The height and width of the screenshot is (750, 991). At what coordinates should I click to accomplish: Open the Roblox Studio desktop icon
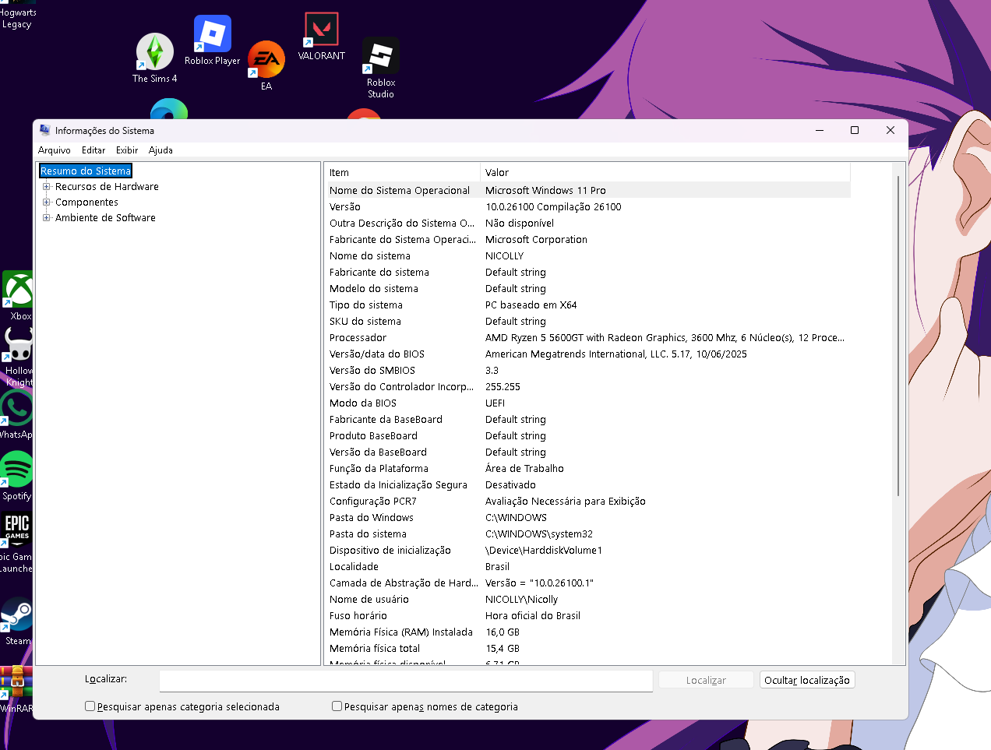(381, 57)
